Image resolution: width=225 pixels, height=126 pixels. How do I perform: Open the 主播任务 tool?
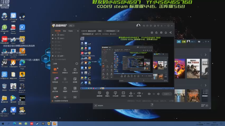(75, 71)
